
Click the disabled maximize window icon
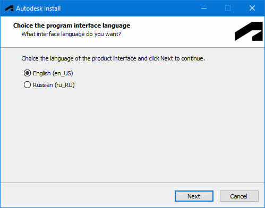click(228, 8)
